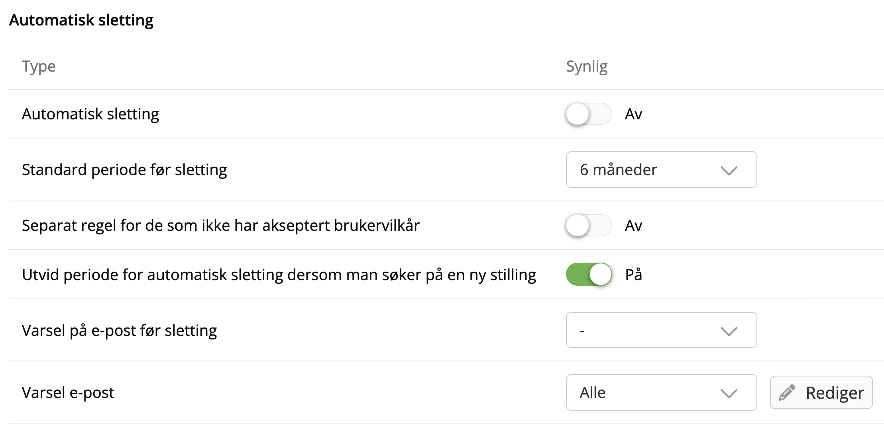The image size is (884, 429).
Task: Click the Type column header
Action: (x=39, y=66)
